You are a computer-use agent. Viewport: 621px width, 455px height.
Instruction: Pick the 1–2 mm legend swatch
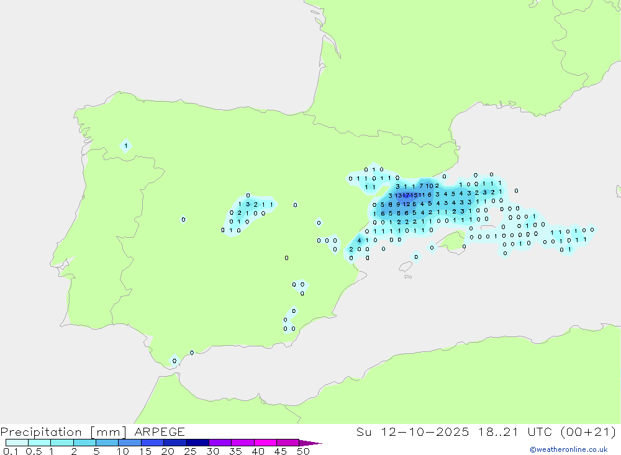click(61, 443)
